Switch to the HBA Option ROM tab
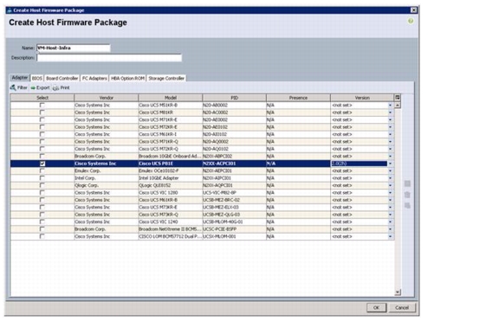Screen dimensions: 499x321 pyautogui.click(x=127, y=78)
